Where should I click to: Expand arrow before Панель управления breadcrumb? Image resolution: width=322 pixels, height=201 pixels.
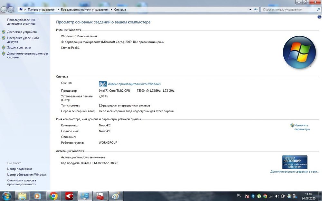[x=25, y=10]
